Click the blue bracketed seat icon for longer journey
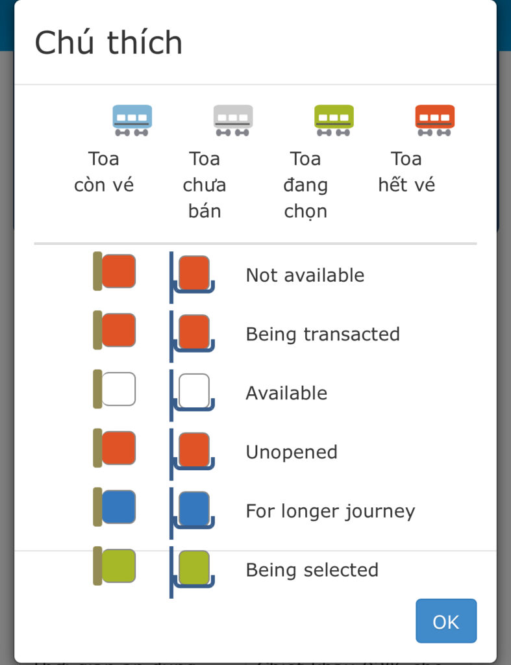 (x=192, y=513)
